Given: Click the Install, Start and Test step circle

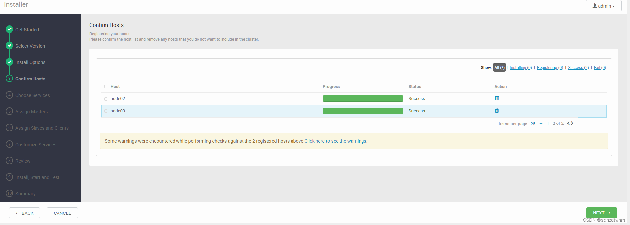Looking at the screenshot, I should [x=10, y=177].
